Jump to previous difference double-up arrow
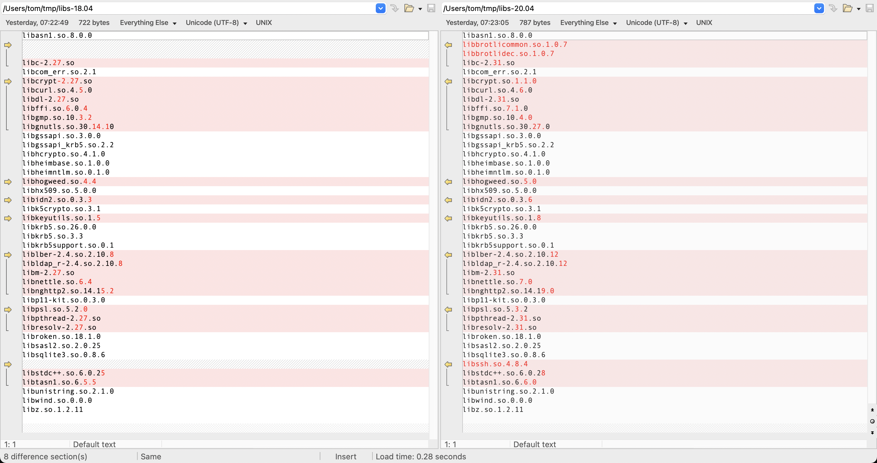Screen dimensions: 877x463 pos(872,410)
